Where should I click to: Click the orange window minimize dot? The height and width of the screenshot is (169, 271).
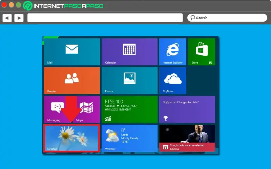click(x=12, y=5)
